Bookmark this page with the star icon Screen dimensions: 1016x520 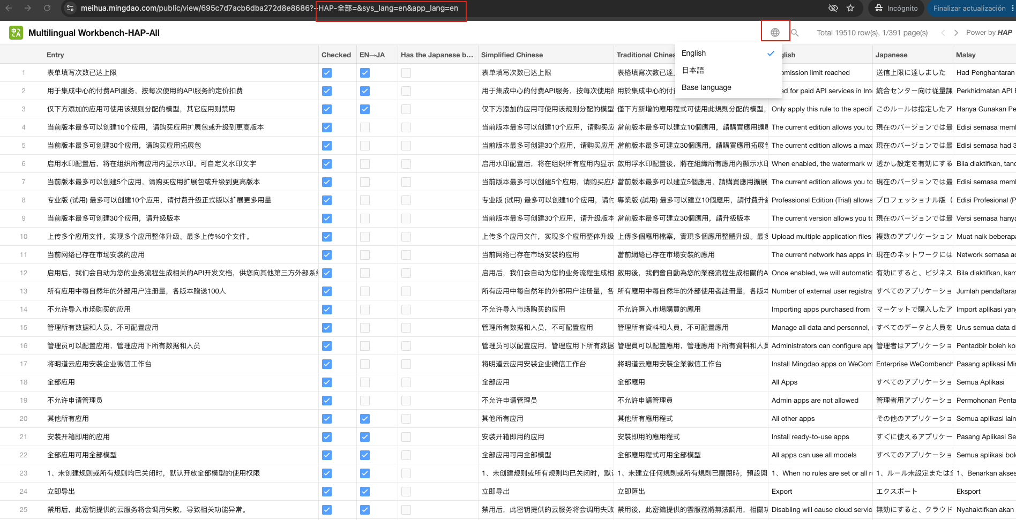pos(850,8)
